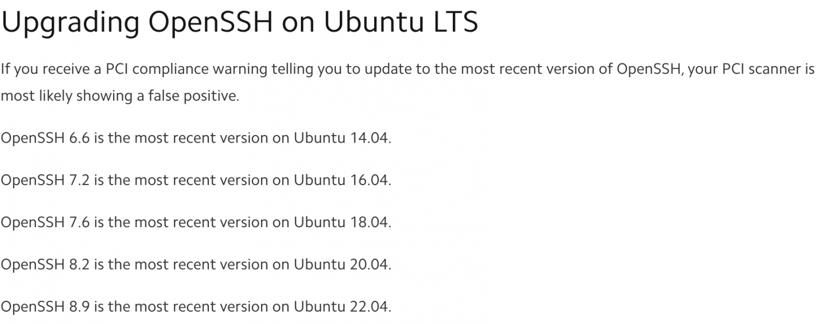Click the word "Upgrading" in the heading
Screen dimensions: 827x324
pyautogui.click(x=71, y=23)
